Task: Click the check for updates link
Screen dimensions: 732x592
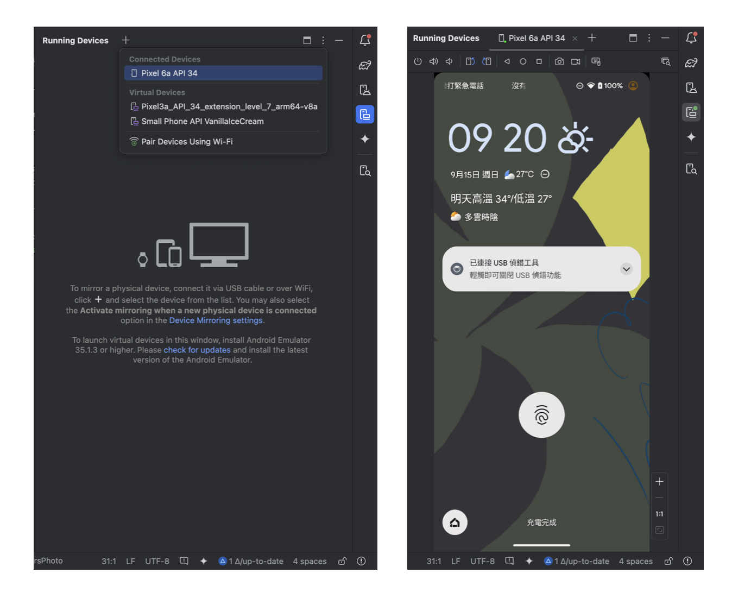Action: [x=197, y=350]
